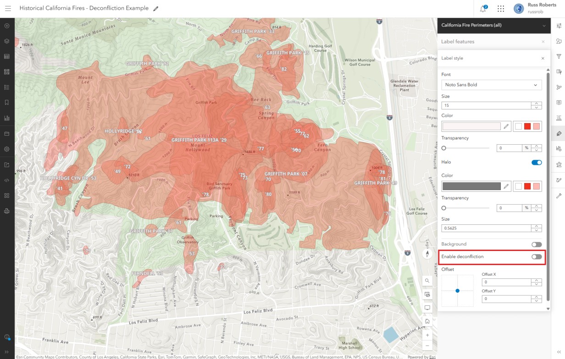Pick the red label color swatch
This screenshot has width=565, height=359.
pyautogui.click(x=527, y=126)
